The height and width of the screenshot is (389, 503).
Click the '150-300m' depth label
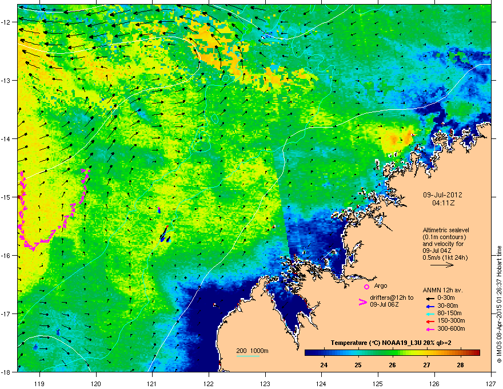451,320
